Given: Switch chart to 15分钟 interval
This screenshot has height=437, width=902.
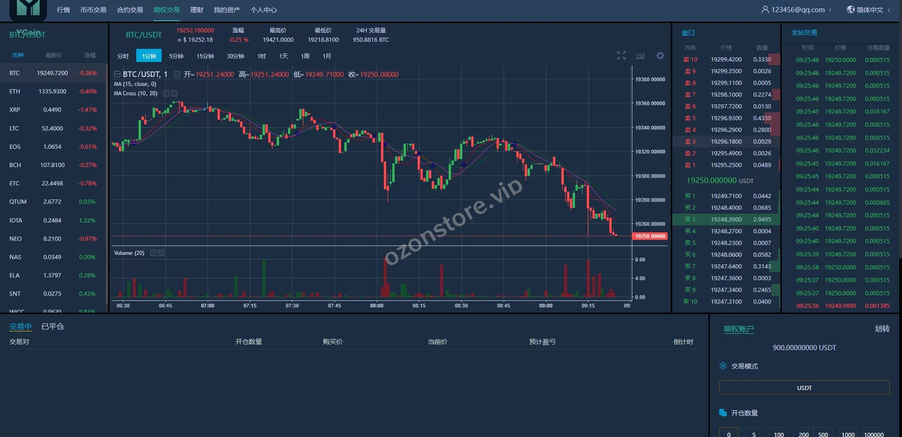Looking at the screenshot, I should pos(205,56).
